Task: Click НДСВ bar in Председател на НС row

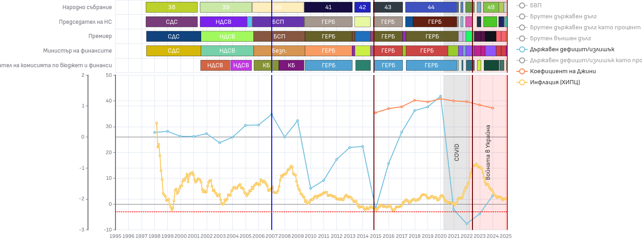Action: [224, 22]
